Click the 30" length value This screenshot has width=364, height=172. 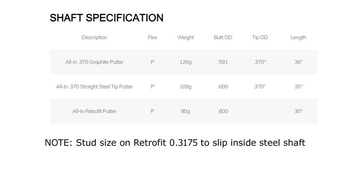[x=298, y=111]
